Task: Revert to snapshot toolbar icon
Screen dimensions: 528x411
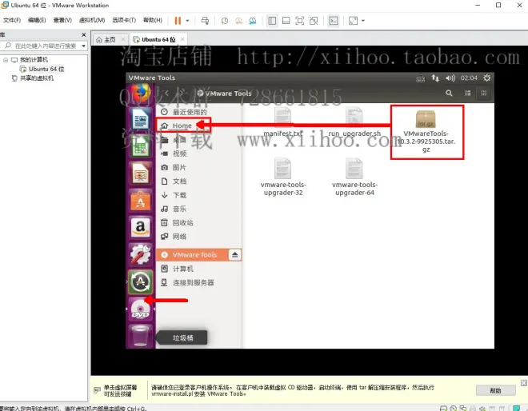Action: point(238,21)
